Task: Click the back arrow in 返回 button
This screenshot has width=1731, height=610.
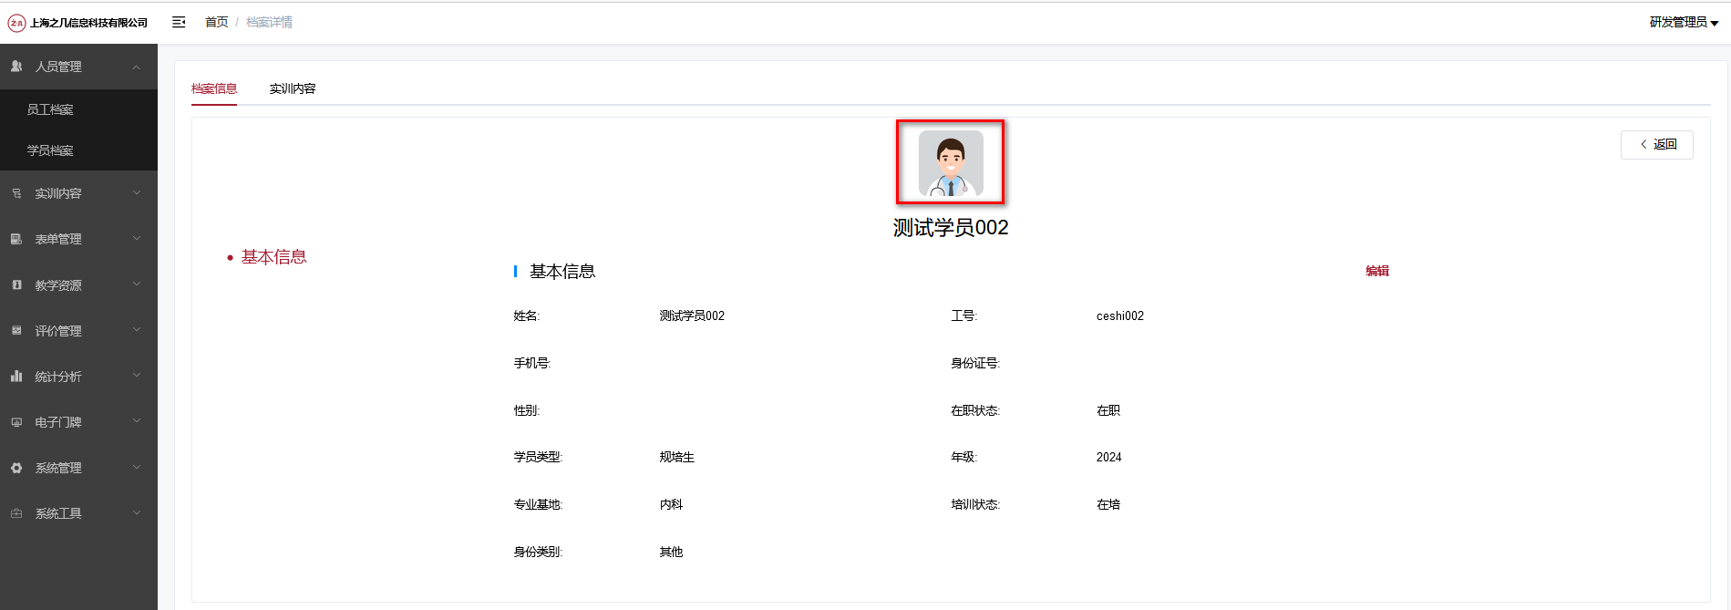Action: click(x=1643, y=144)
